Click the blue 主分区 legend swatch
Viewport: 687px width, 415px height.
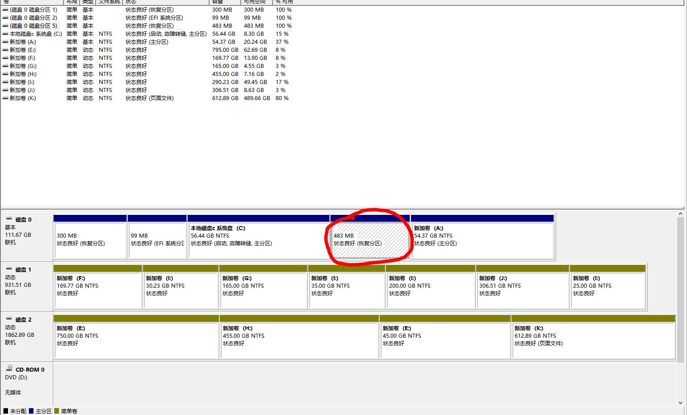(31, 411)
